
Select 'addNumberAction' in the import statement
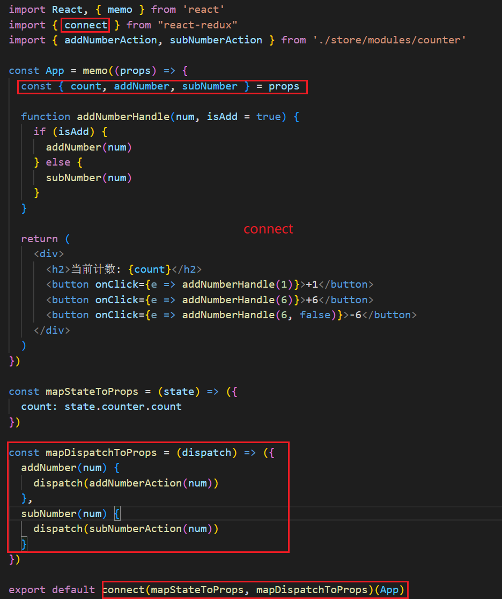click(110, 40)
